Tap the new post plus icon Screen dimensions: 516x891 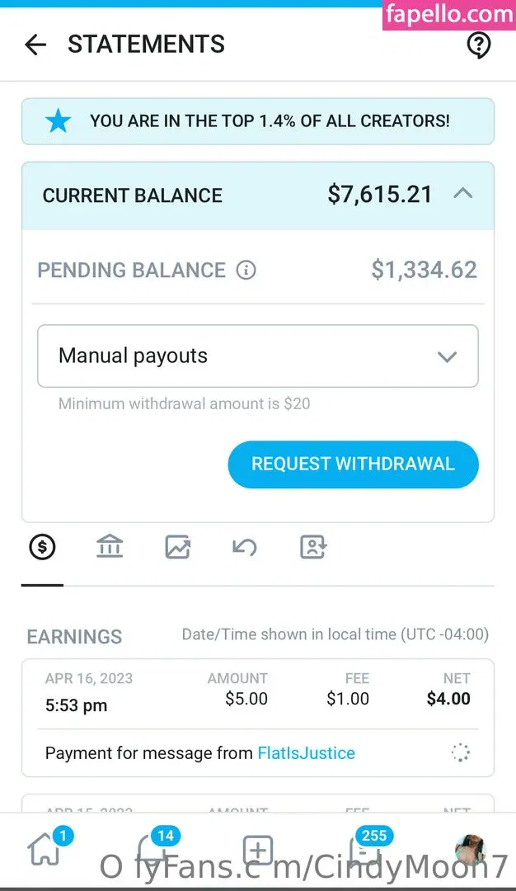click(258, 851)
